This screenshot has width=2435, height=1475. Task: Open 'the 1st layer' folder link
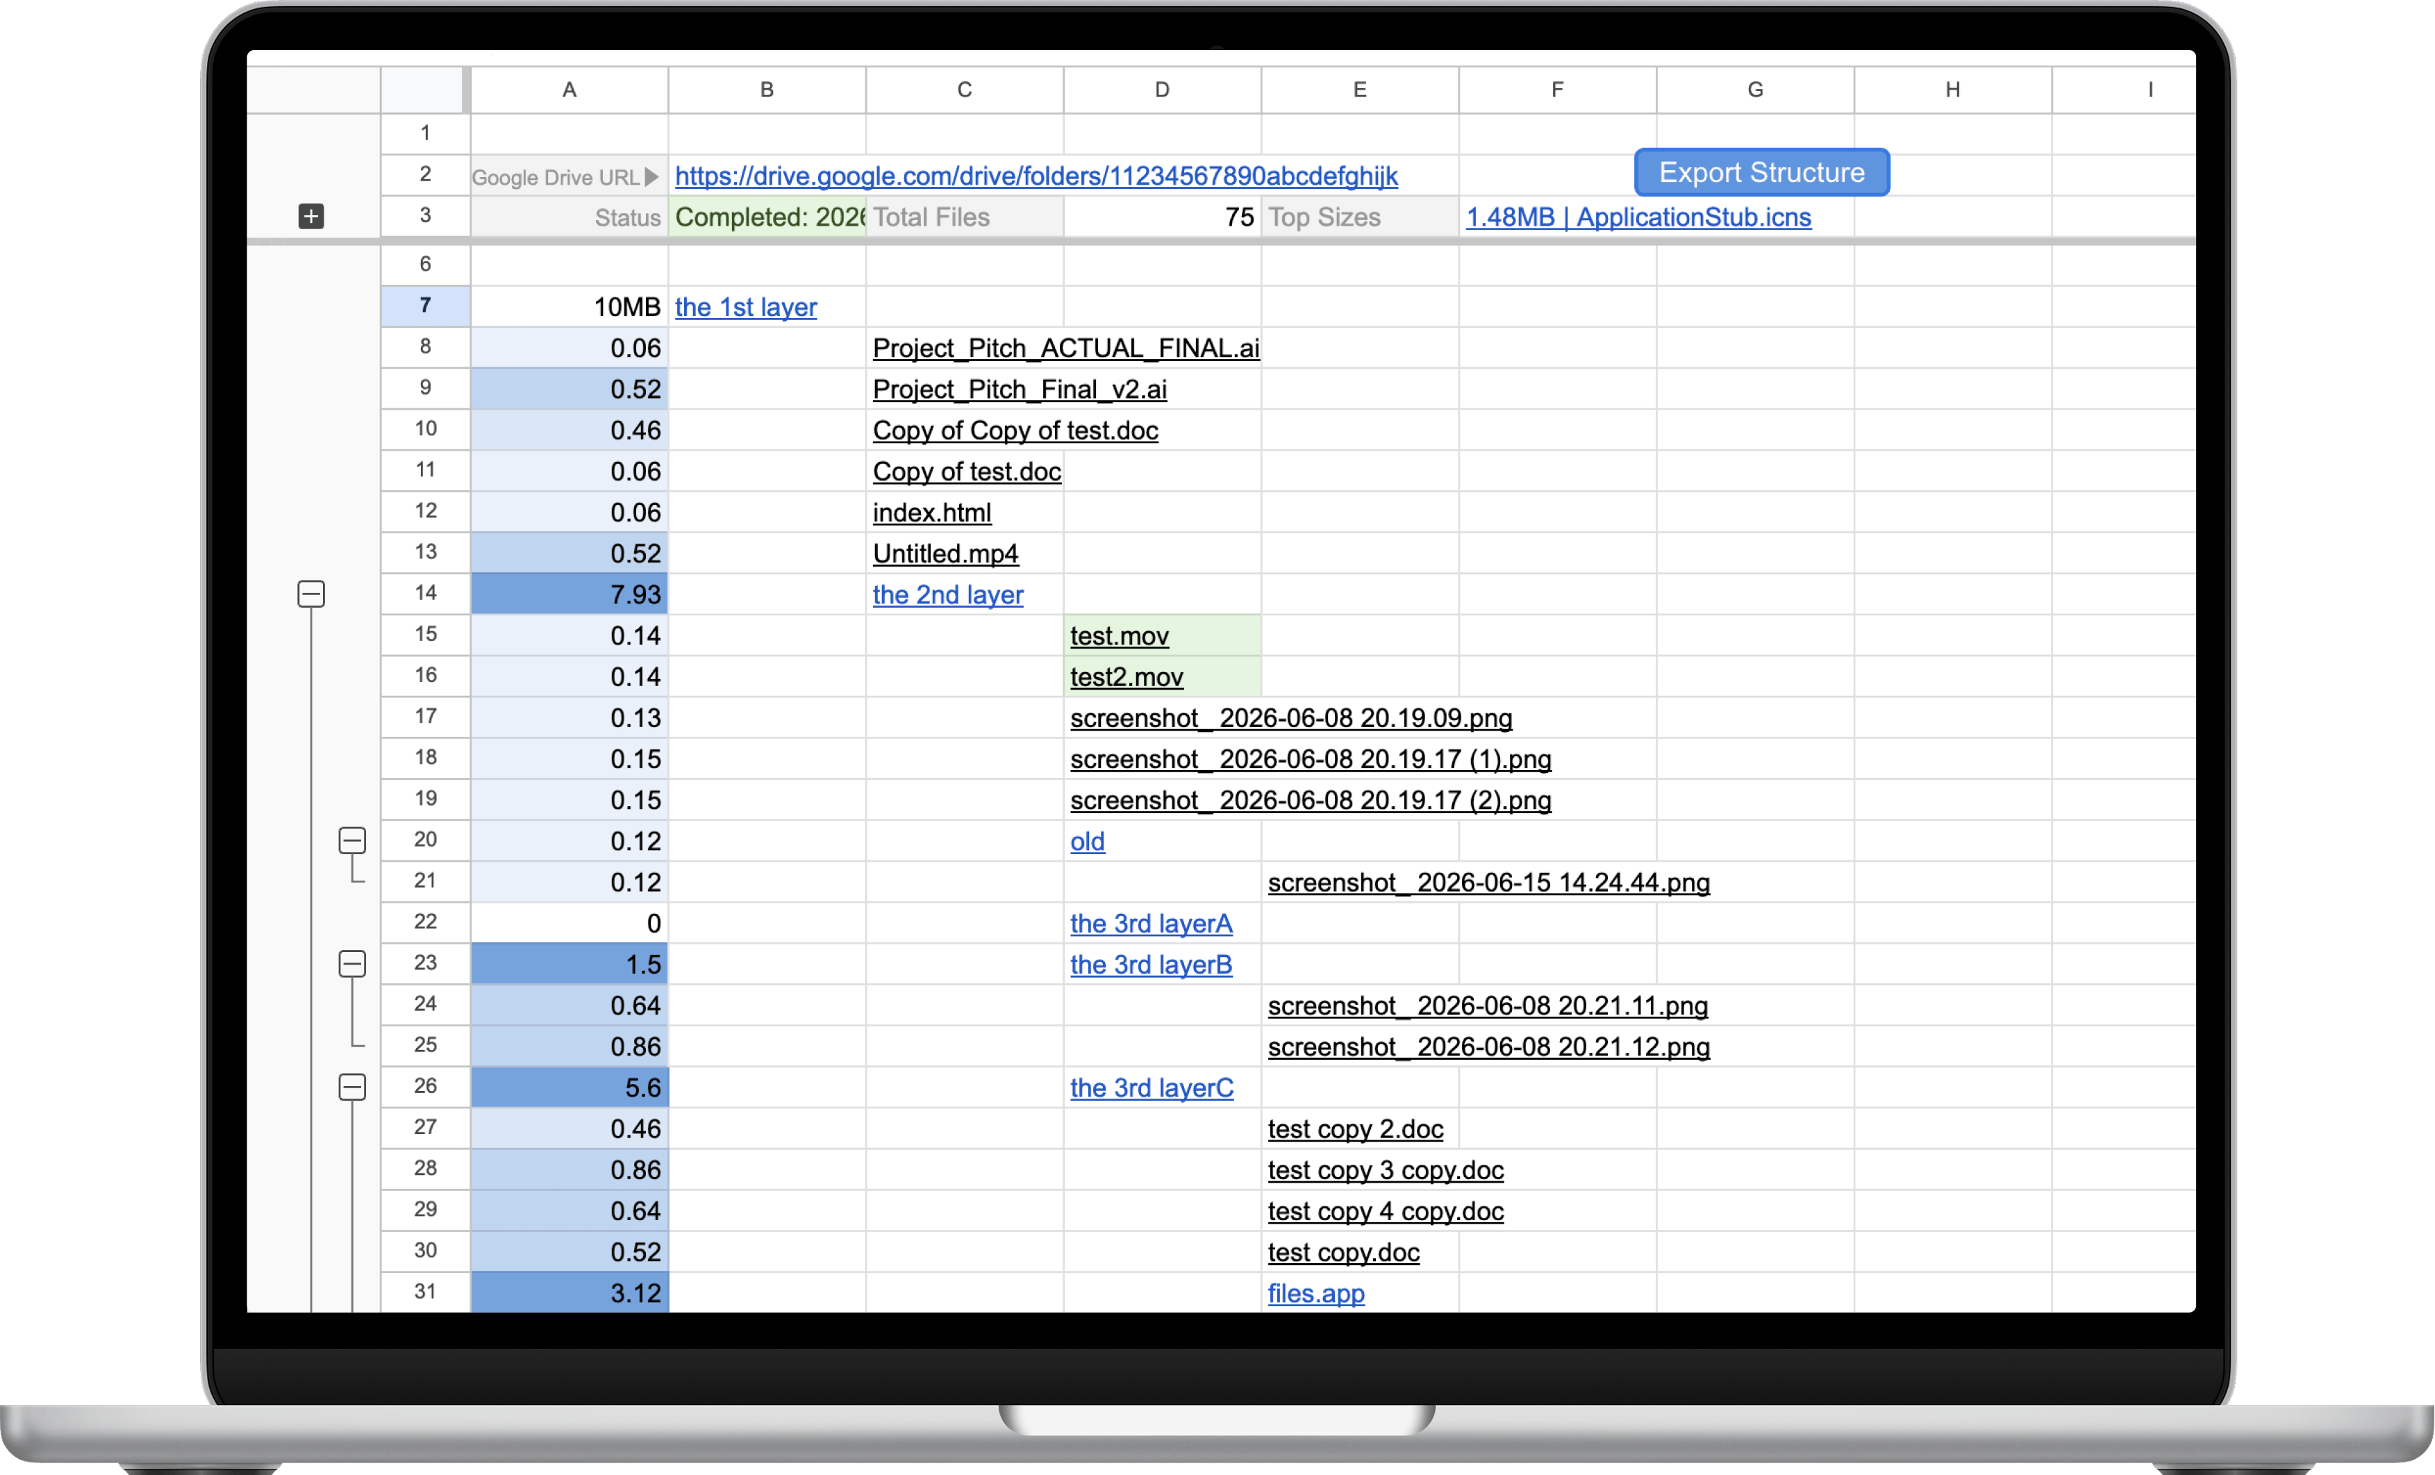tap(745, 307)
